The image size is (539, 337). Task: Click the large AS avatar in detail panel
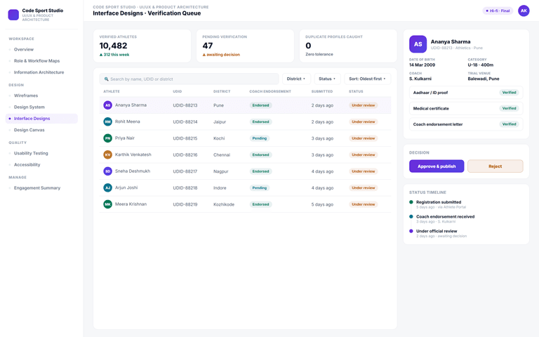pyautogui.click(x=418, y=44)
